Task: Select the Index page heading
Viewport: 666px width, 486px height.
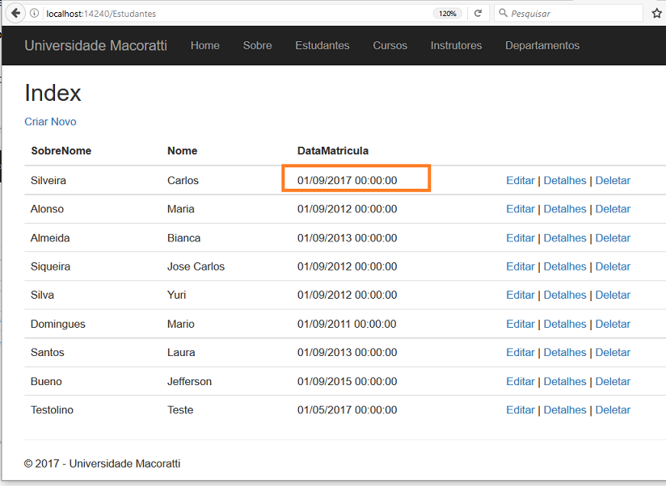Action: (53, 93)
